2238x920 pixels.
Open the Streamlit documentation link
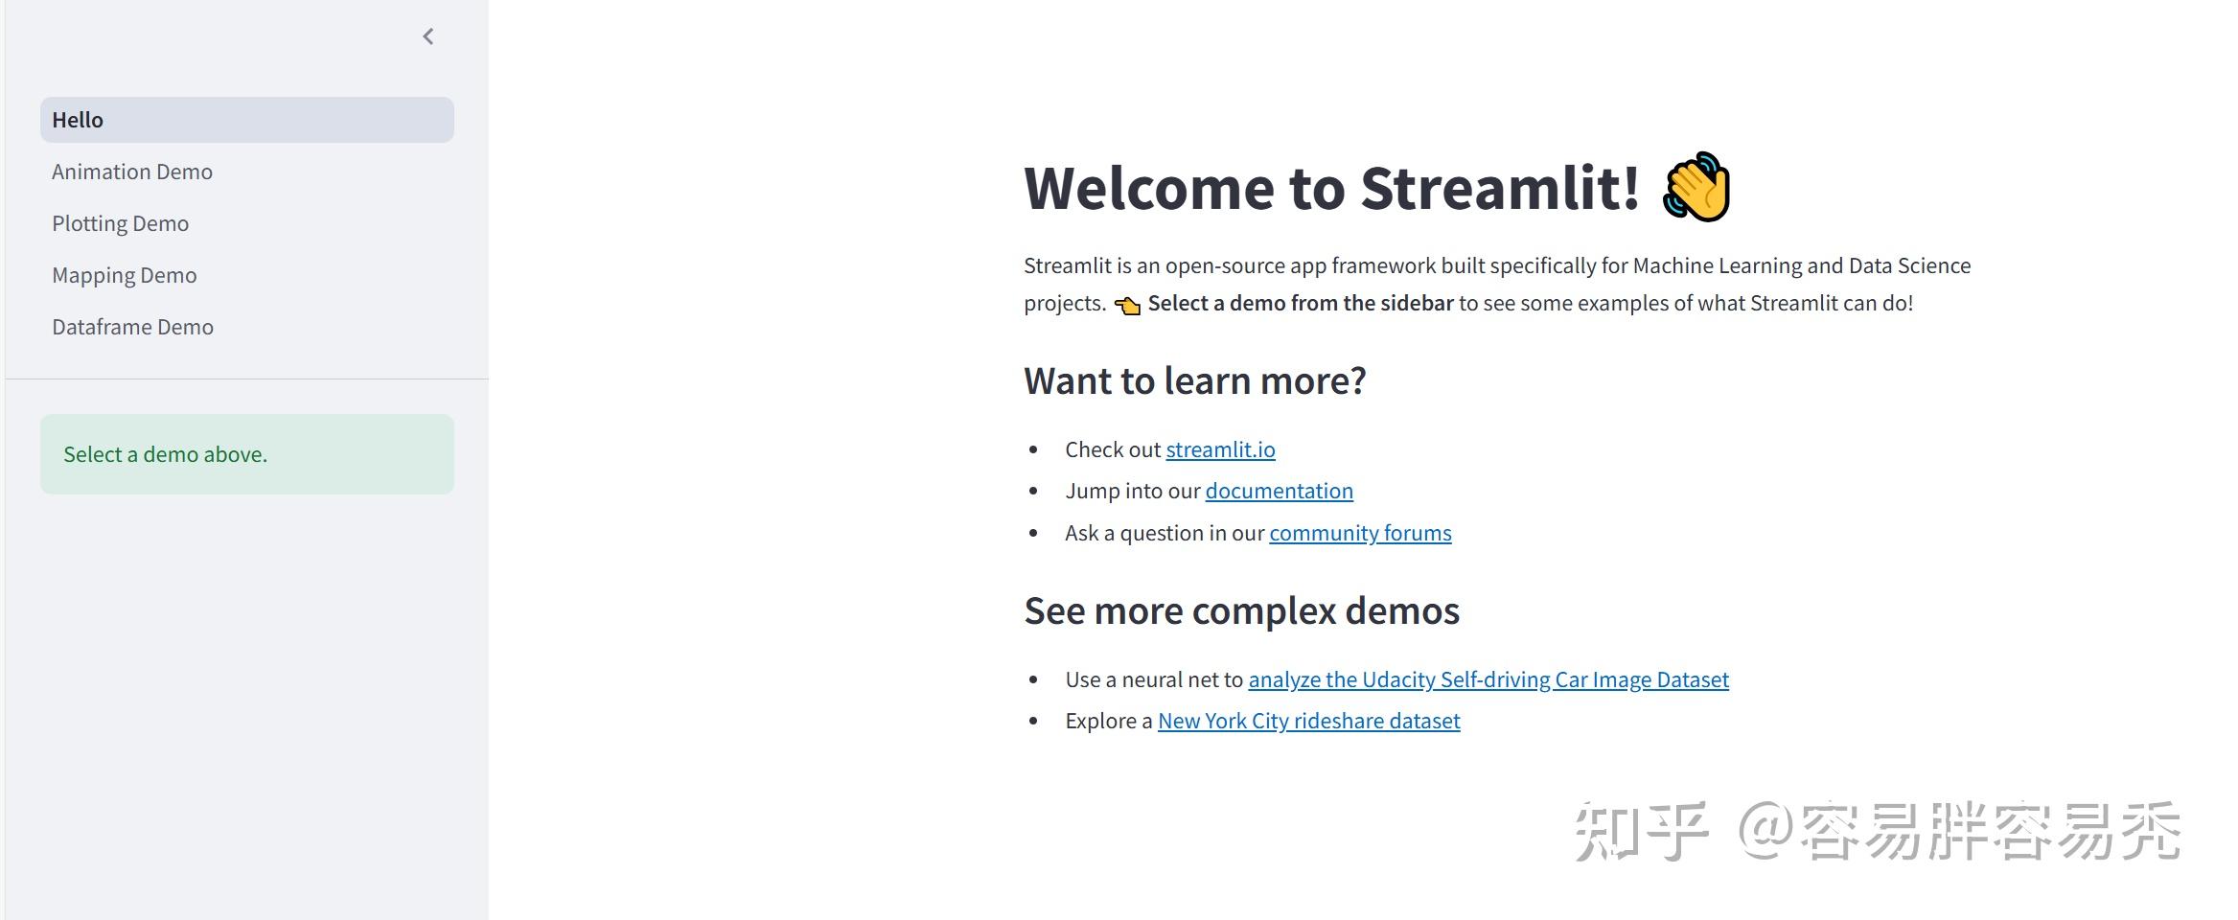[x=1279, y=490]
